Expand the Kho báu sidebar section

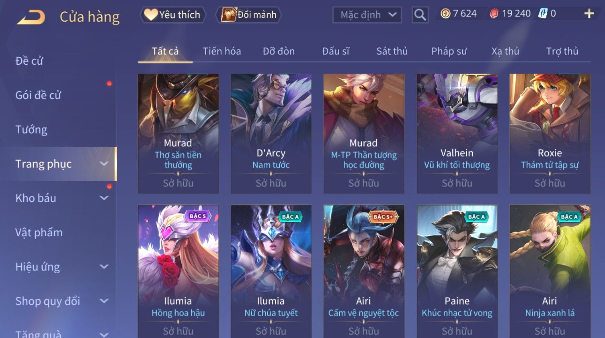[104, 198]
